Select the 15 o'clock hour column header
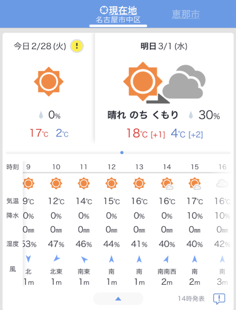 (195, 167)
